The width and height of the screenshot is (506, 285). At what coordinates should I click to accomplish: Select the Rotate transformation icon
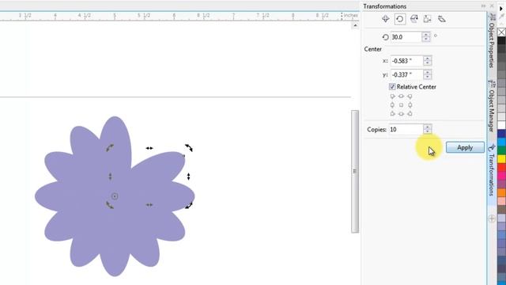coord(400,19)
